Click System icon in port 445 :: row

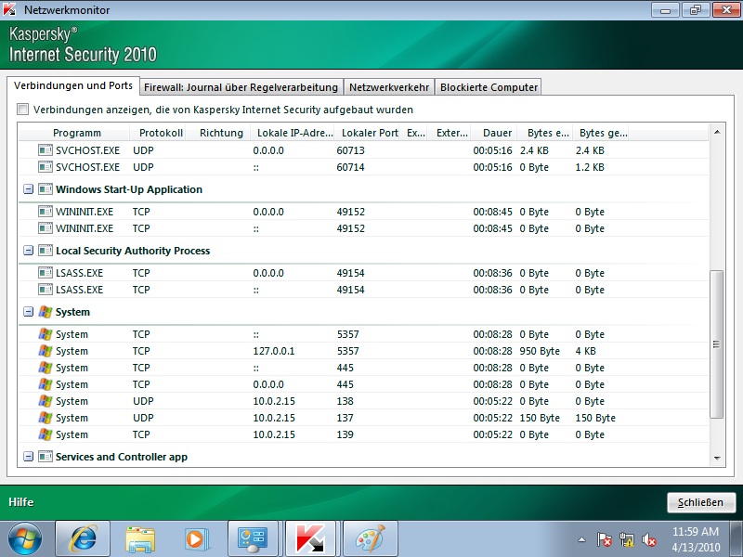point(46,368)
